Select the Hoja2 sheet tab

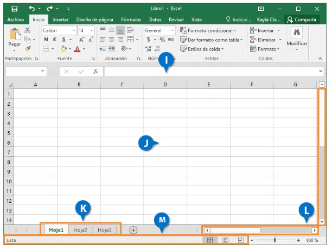point(80,230)
